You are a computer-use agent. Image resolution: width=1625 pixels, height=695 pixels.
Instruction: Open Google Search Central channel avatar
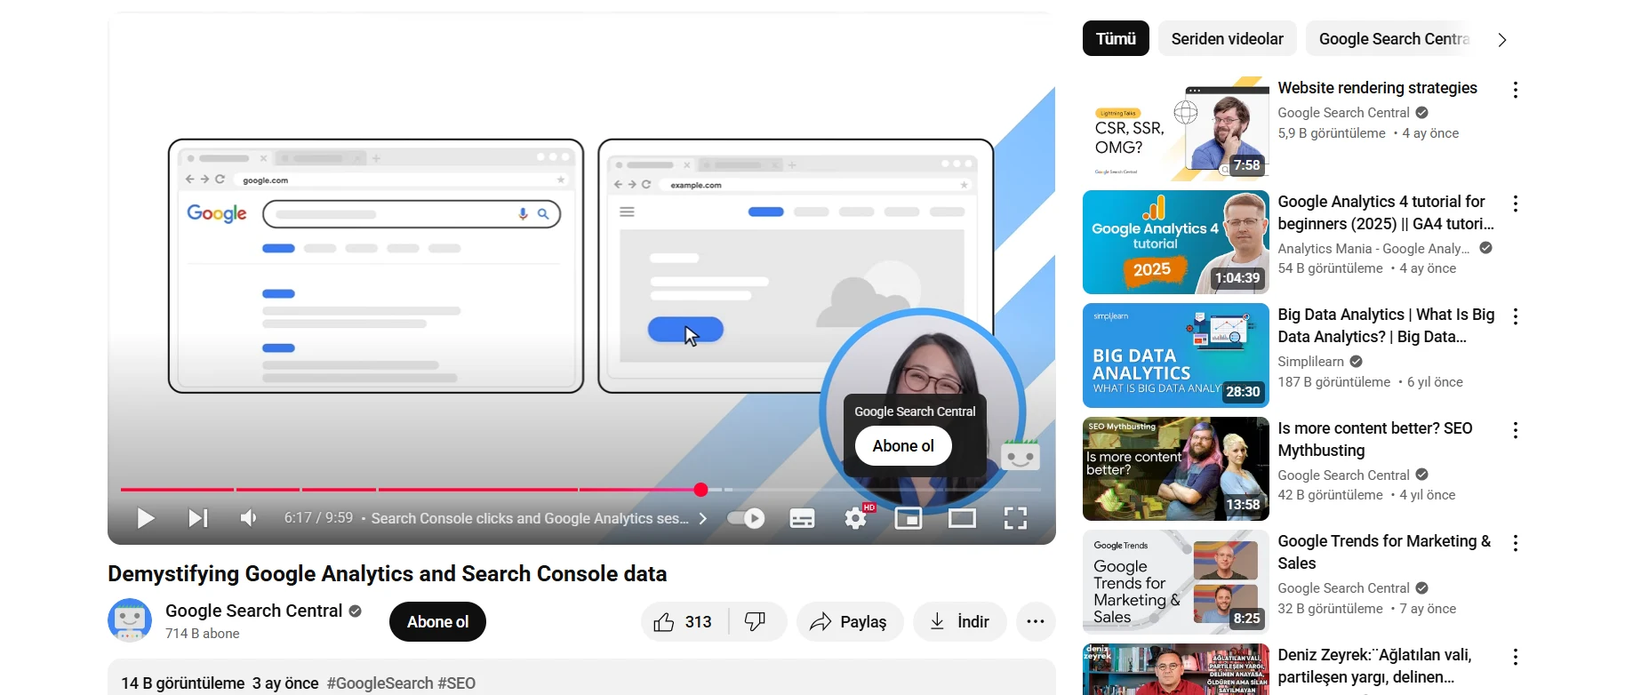tap(130, 620)
